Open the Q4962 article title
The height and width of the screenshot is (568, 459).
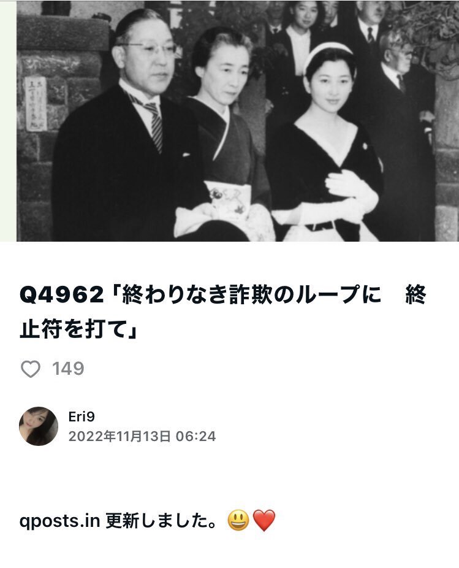click(222, 311)
